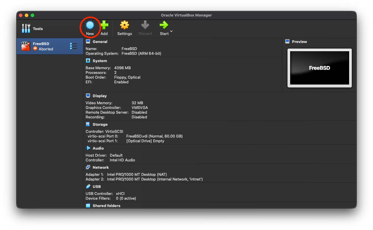Click the red Aborted status icon
Image resolution: width=373 pixels, height=230 pixels.
tap(35, 49)
